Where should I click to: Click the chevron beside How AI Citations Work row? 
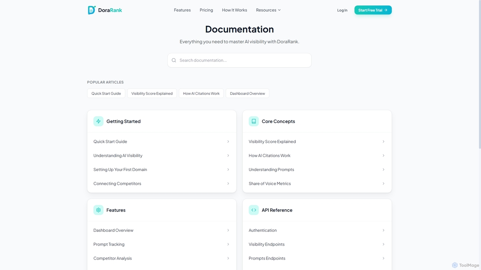click(383, 156)
